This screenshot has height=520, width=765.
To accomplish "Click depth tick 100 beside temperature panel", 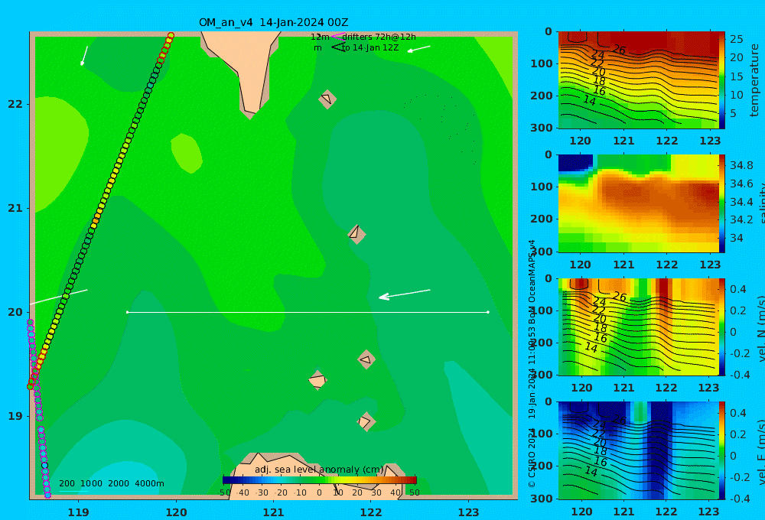I will [541, 63].
